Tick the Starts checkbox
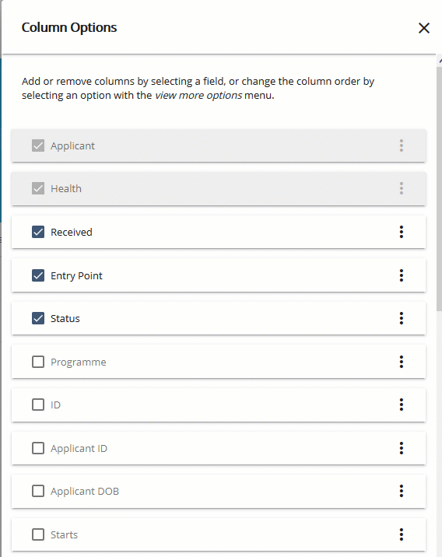The height and width of the screenshot is (557, 442). [x=38, y=534]
